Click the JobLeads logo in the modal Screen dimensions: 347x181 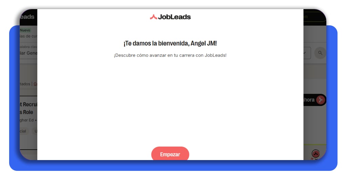(x=170, y=17)
